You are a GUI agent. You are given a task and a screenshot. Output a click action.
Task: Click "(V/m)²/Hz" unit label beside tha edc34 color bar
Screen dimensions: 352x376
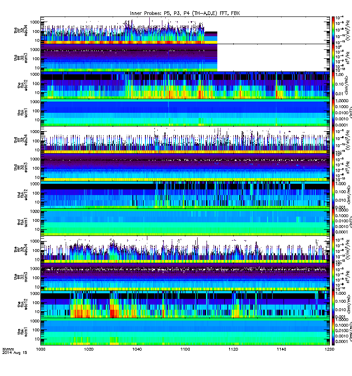tap(347, 30)
